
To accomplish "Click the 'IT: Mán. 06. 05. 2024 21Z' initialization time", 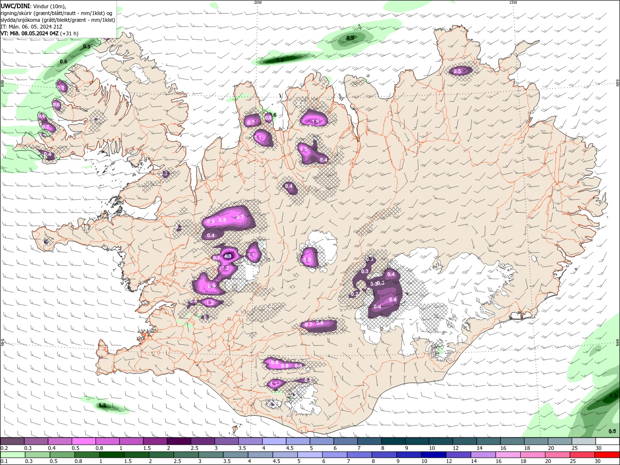I will click(x=32, y=27).
